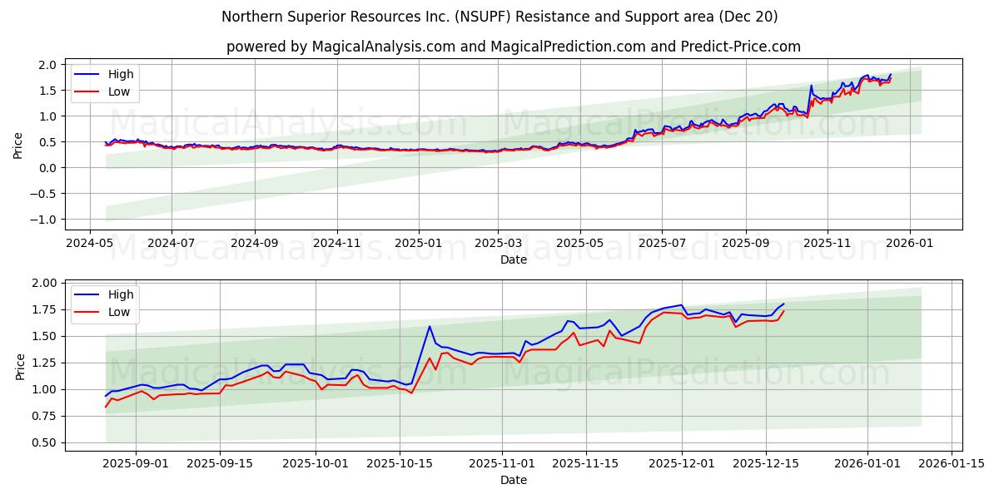The width and height of the screenshot is (999, 499).
Task: Click the 0.50 price tick in the lower chart
Action: (x=44, y=442)
